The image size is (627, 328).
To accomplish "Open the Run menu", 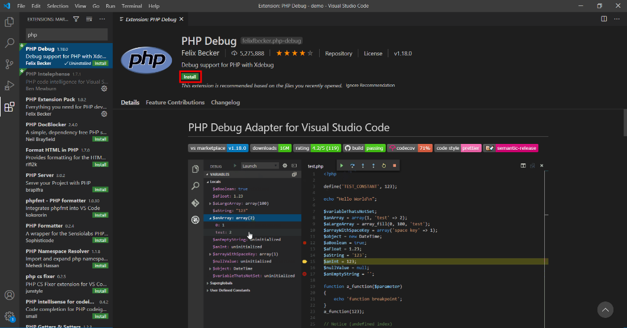I will tap(111, 6).
